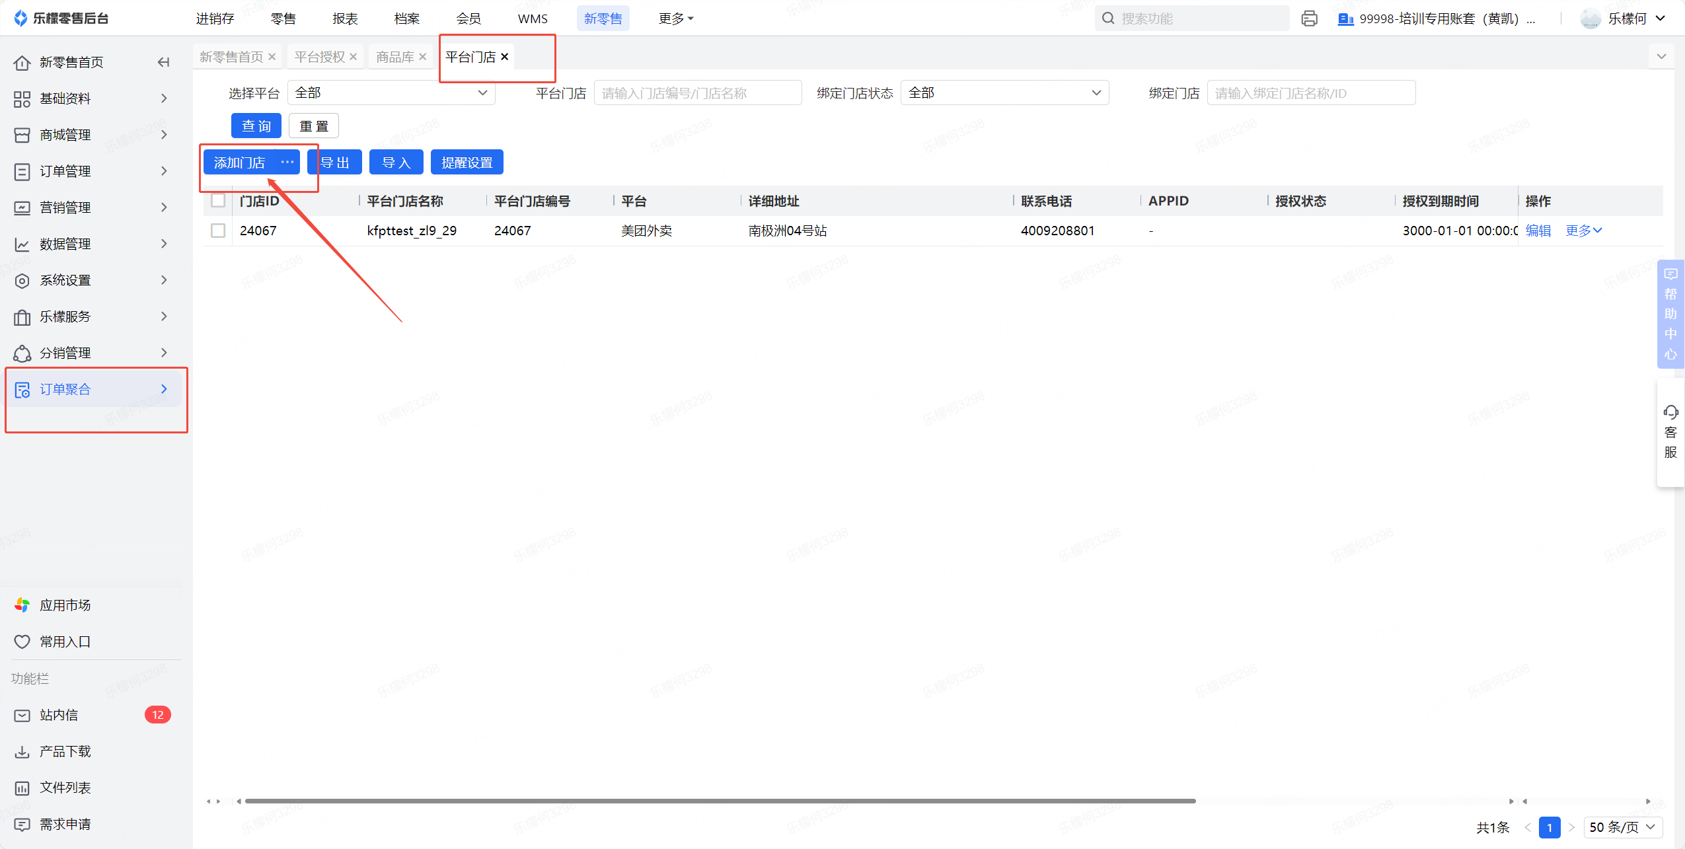Open the 帮助中心 side panel
The image size is (1685, 849).
tap(1670, 314)
